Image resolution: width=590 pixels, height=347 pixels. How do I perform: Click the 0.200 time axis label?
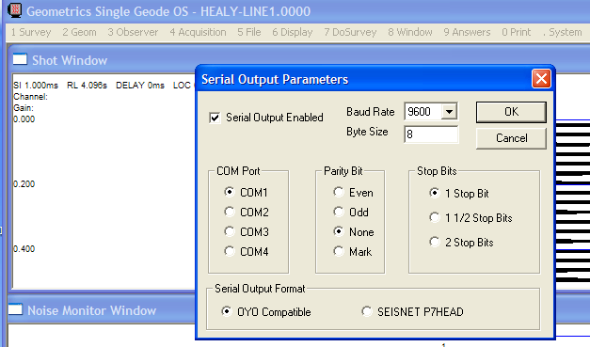(24, 183)
